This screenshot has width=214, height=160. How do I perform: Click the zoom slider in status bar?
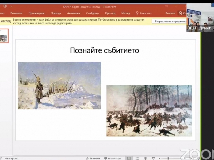point(168,158)
